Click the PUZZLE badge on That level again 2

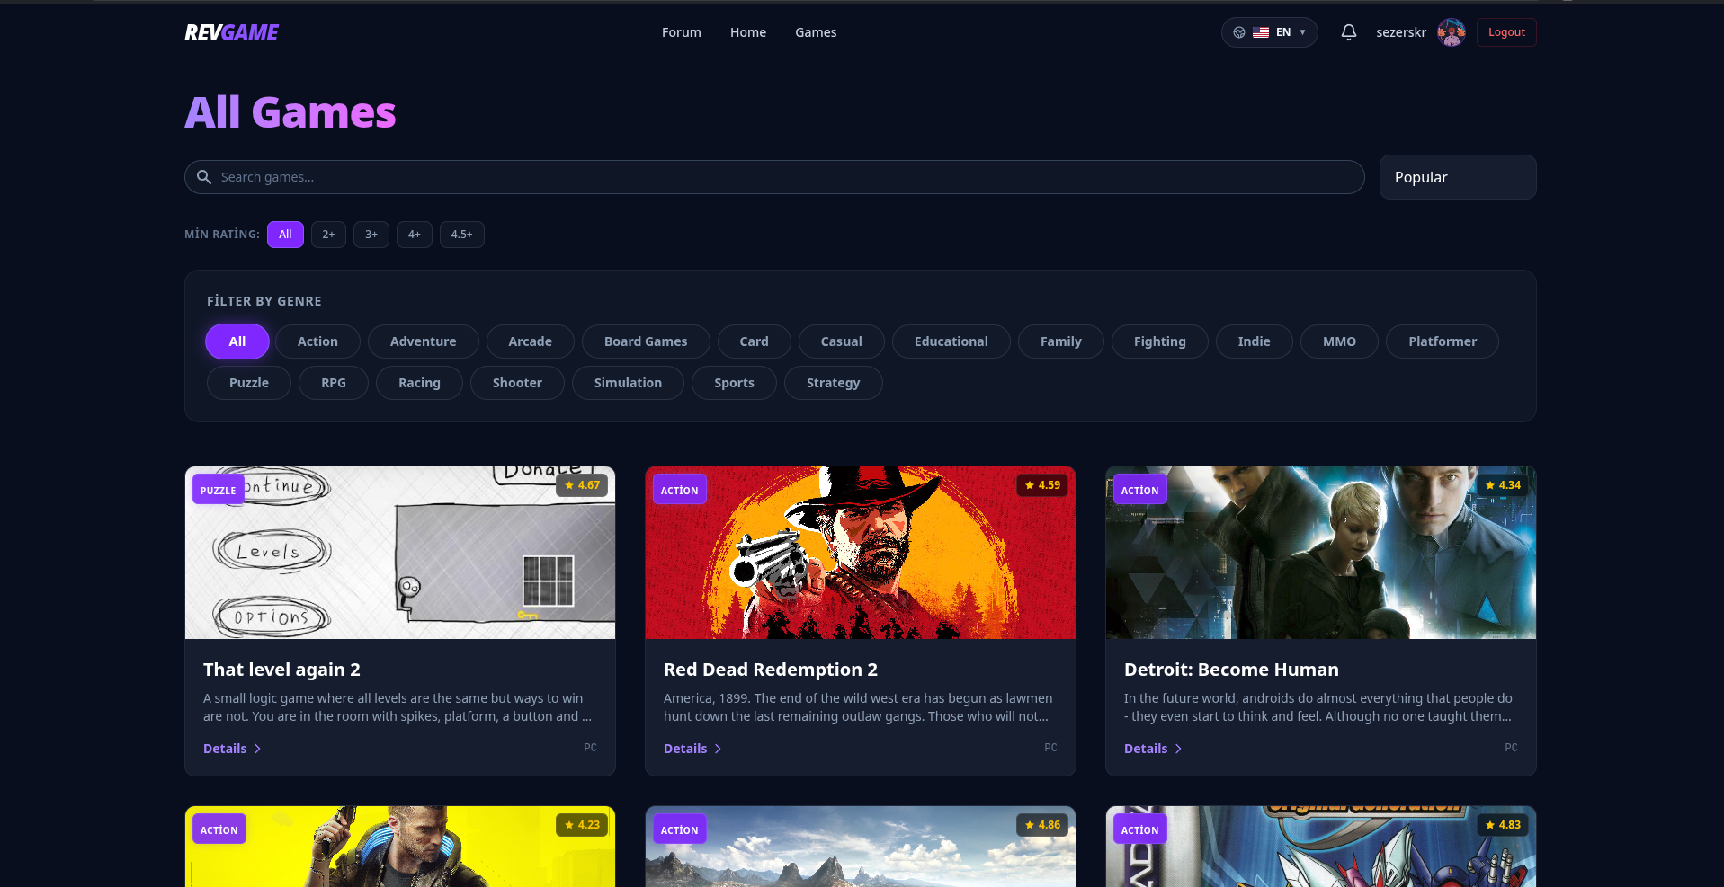tap(217, 490)
